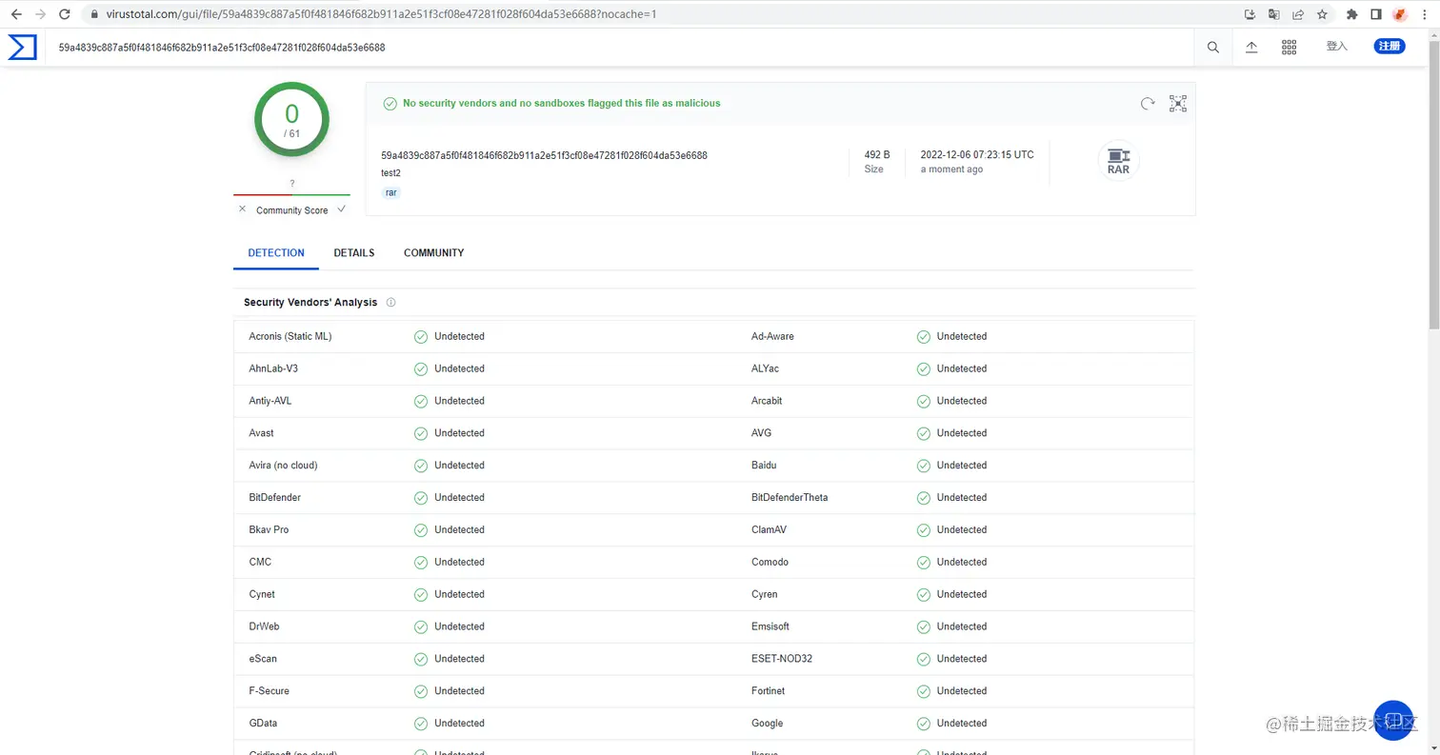
Task: Toggle the browser side panel icon
Action: pos(1376,14)
